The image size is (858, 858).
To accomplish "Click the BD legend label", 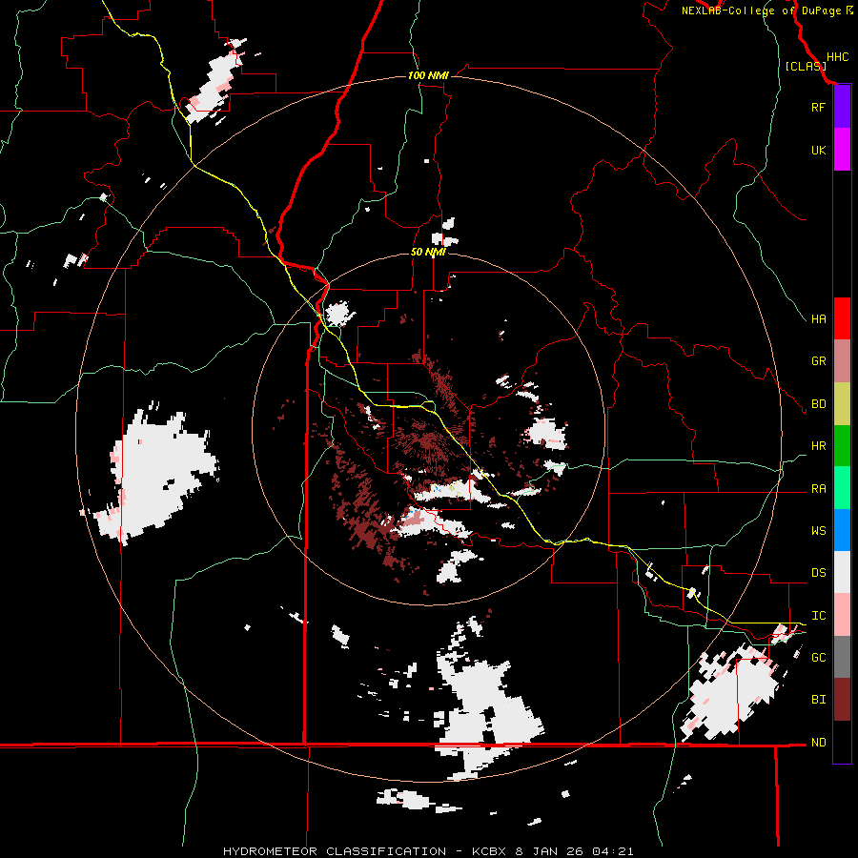I will point(818,404).
